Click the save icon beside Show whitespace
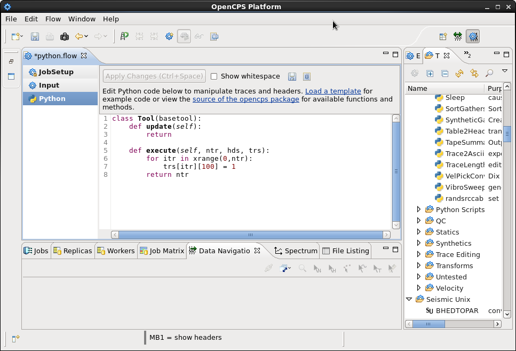 292,76
